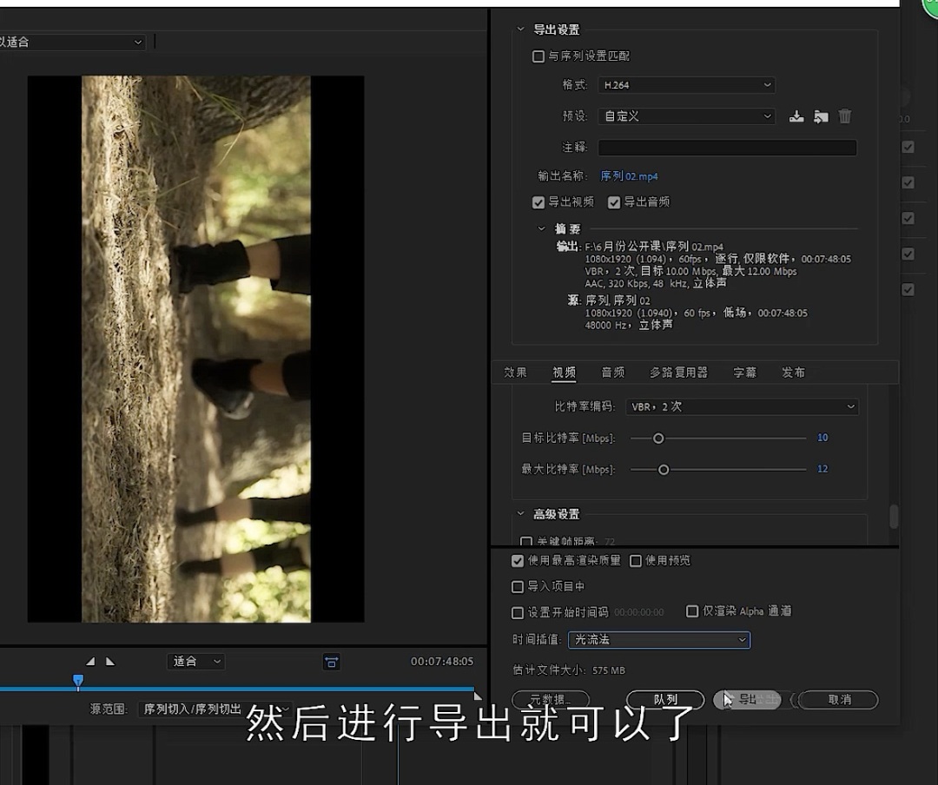Switch to the 多路复用器 tab
The height and width of the screenshot is (785, 938).
678,372
